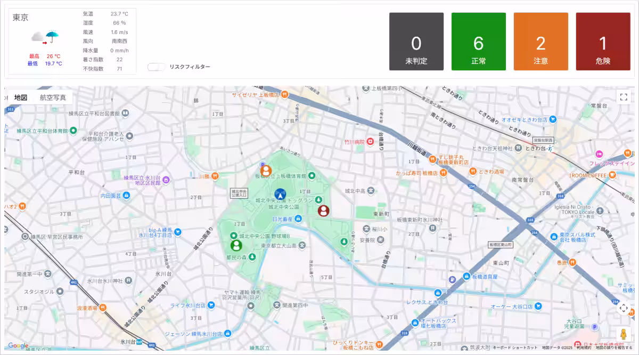The width and height of the screenshot is (639, 355).
Task: Click the 竹川病院 hospital map pin
Action: click(x=370, y=142)
